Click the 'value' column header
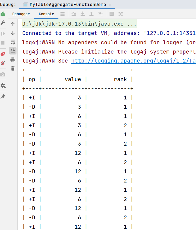The height and width of the screenshot is (230, 196). 73,79
